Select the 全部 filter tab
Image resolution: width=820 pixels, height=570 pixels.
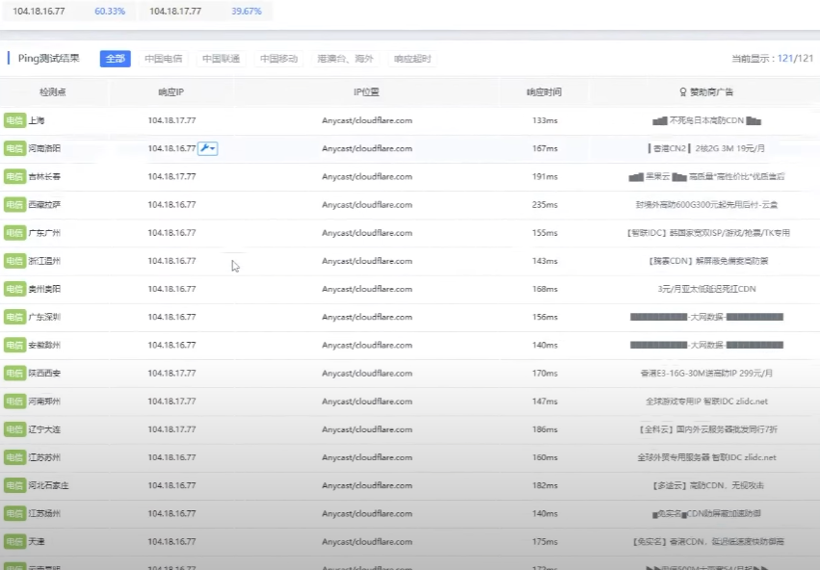click(116, 59)
